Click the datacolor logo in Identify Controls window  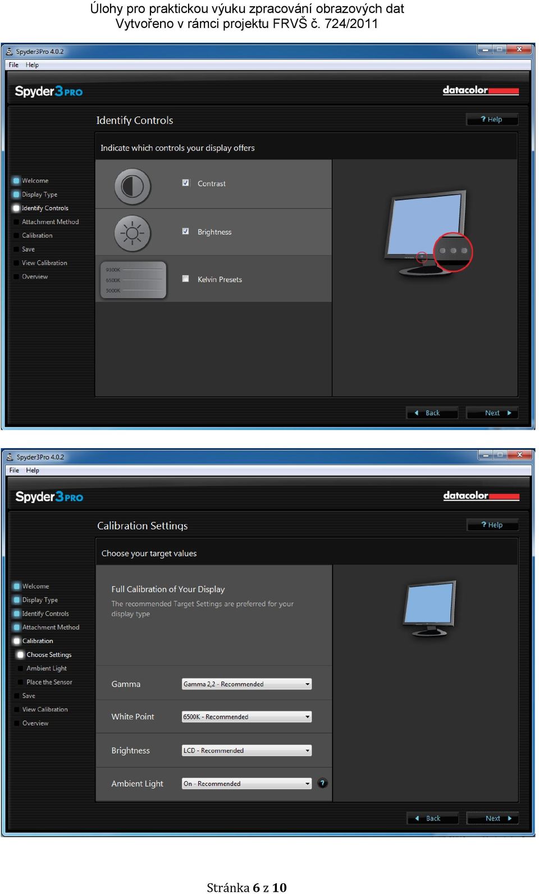[x=481, y=90]
